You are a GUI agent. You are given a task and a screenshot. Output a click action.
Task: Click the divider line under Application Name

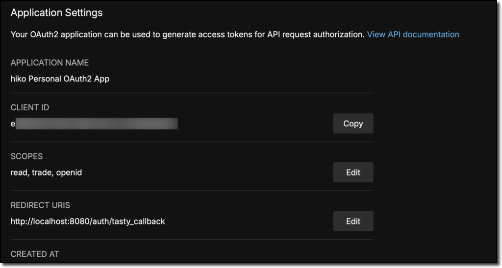[192, 93]
